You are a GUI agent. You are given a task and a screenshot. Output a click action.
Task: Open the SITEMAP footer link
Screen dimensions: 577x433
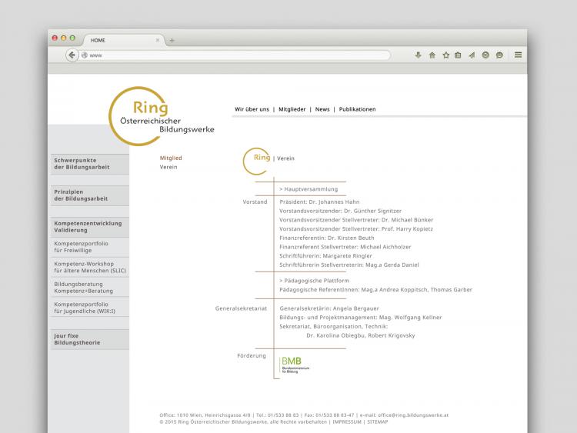(378, 422)
